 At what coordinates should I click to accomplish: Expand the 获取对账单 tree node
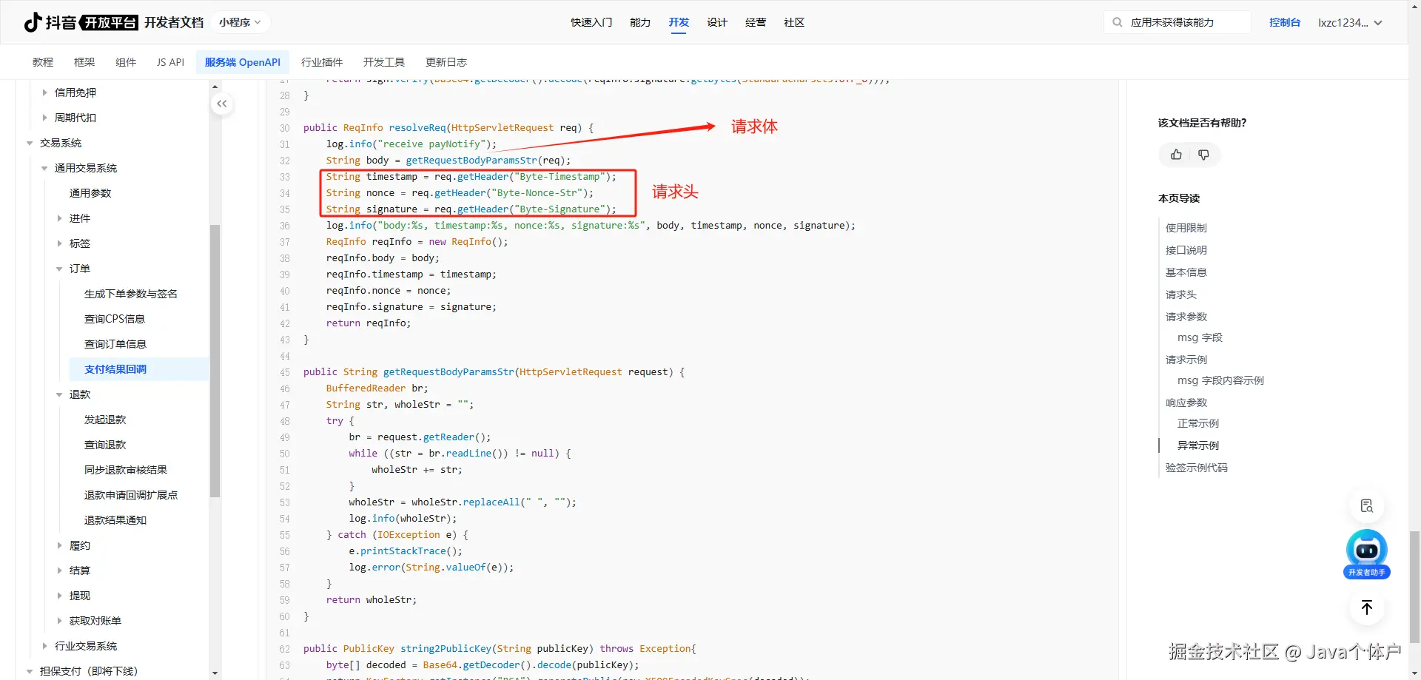point(59,621)
